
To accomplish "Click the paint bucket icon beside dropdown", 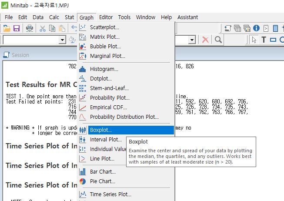I will click(72, 40).
